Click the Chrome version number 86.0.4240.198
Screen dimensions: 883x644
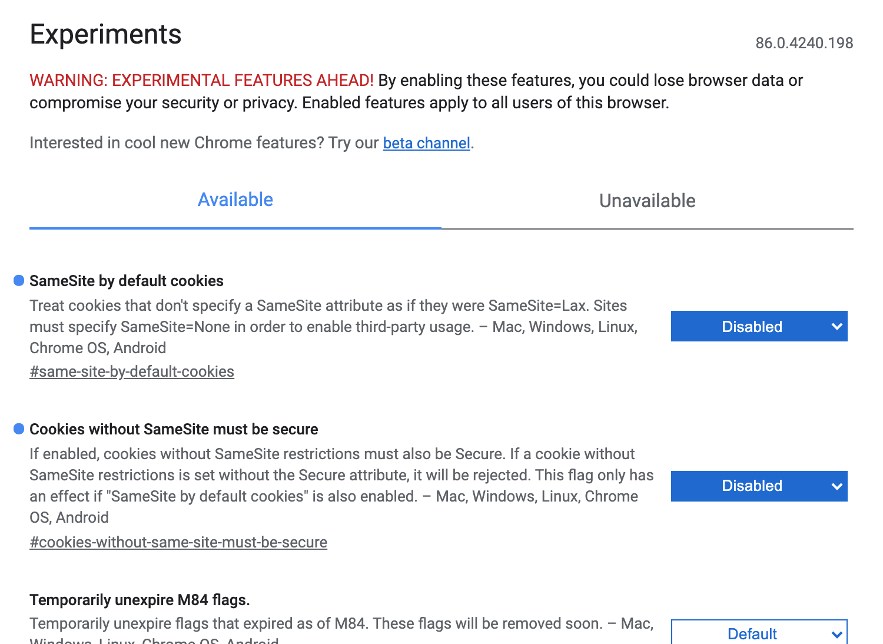804,43
